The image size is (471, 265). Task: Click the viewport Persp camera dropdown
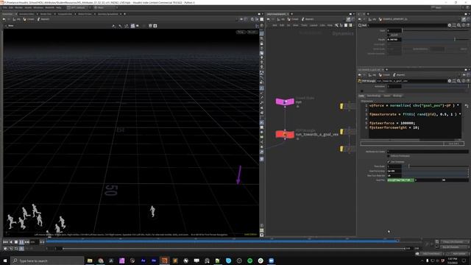(241, 32)
